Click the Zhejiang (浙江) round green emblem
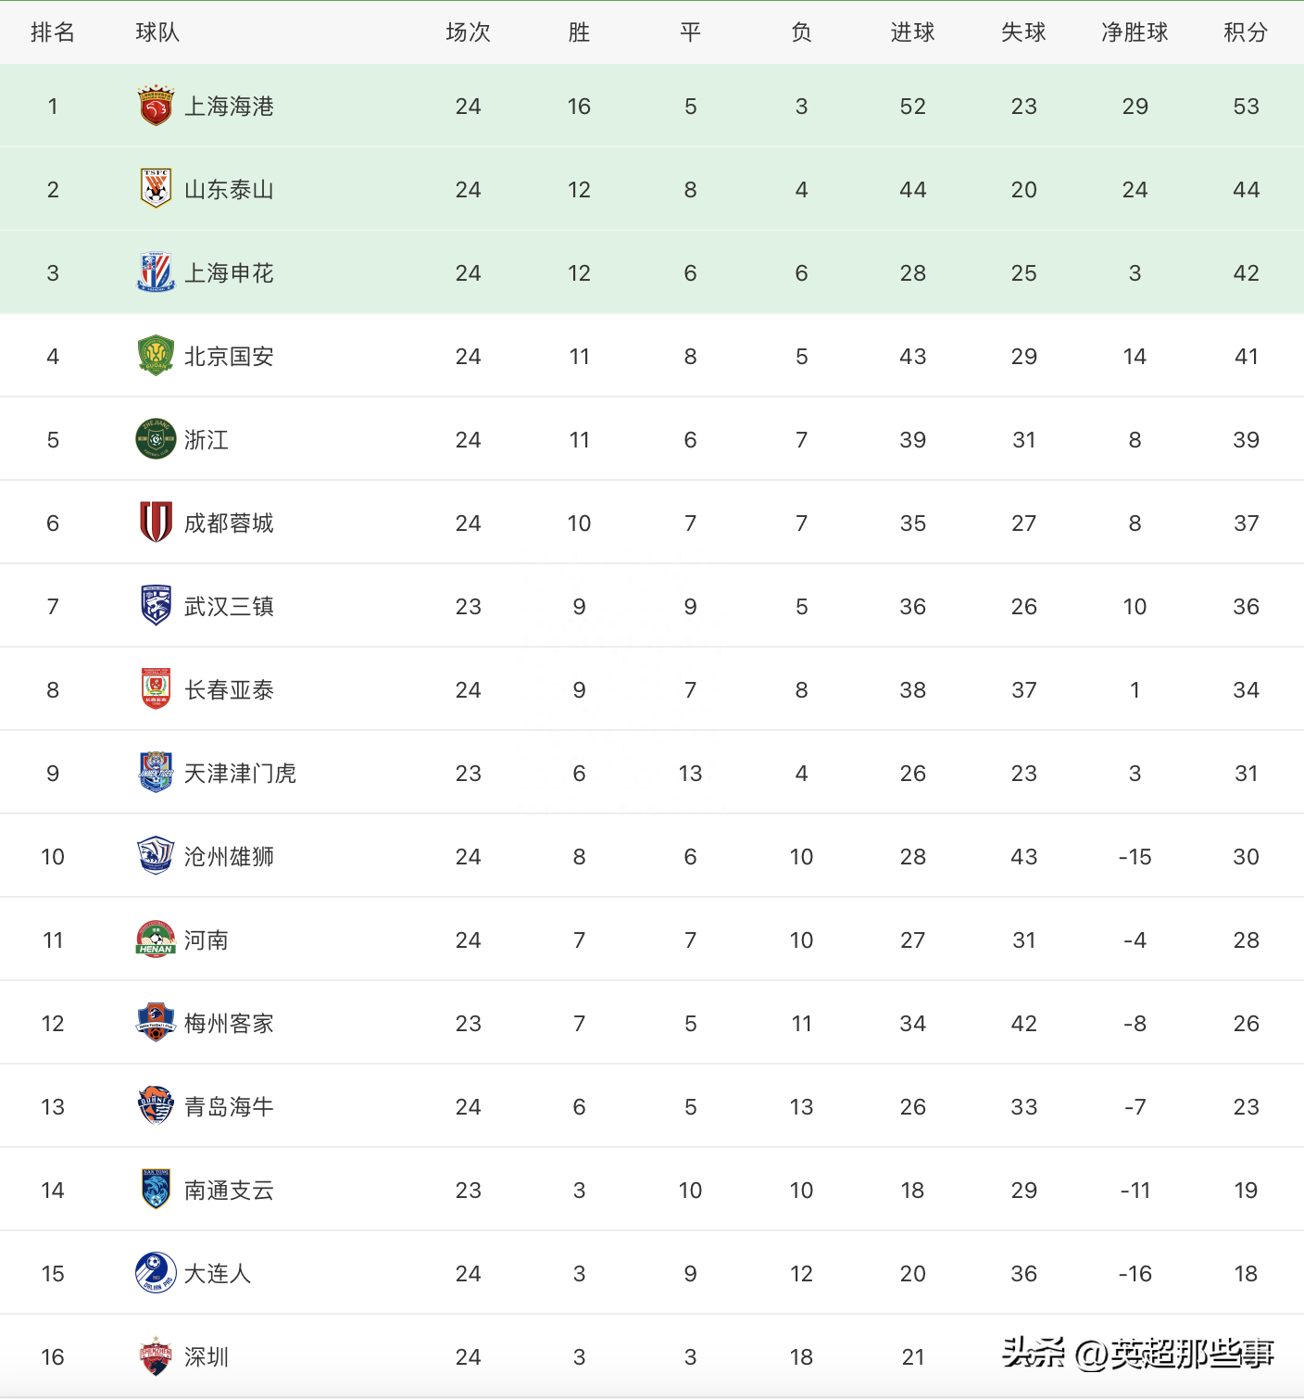The height and width of the screenshot is (1399, 1304). (156, 439)
